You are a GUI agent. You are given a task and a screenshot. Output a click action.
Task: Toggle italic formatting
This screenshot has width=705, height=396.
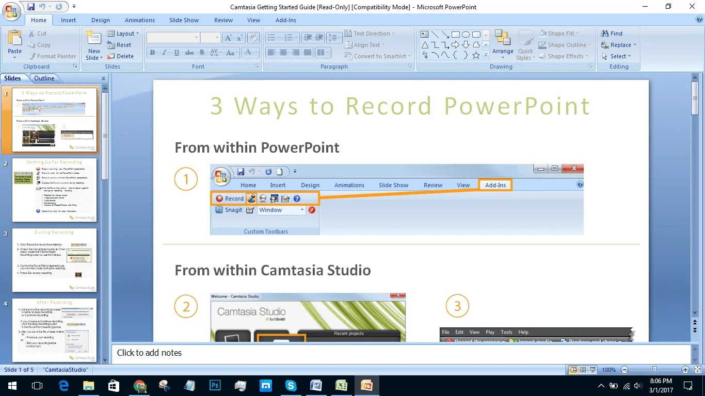164,52
